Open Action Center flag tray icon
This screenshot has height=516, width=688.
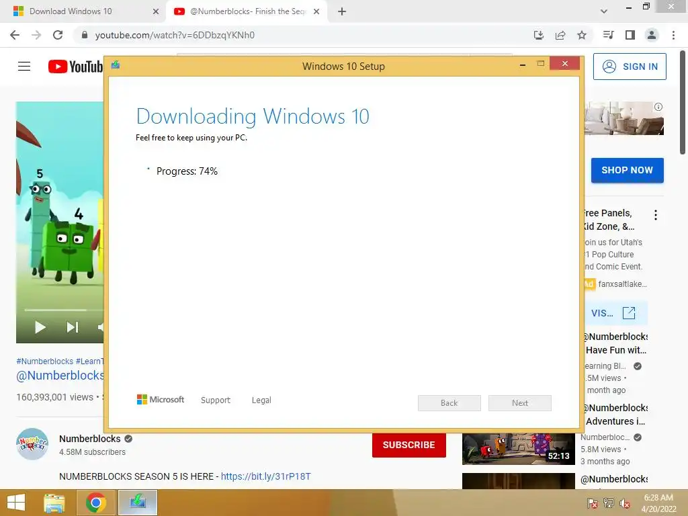point(592,503)
